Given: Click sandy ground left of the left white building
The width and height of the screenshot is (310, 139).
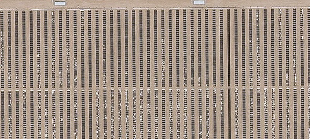Looking at the screenshot, I should pyautogui.click(x=27, y=3).
